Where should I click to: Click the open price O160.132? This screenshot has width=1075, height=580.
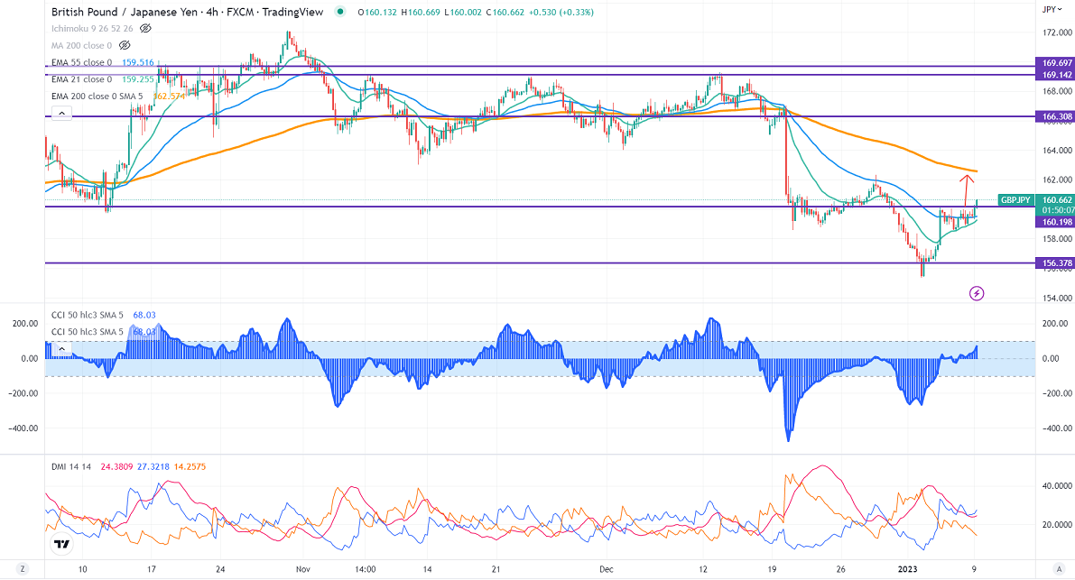tap(377, 13)
